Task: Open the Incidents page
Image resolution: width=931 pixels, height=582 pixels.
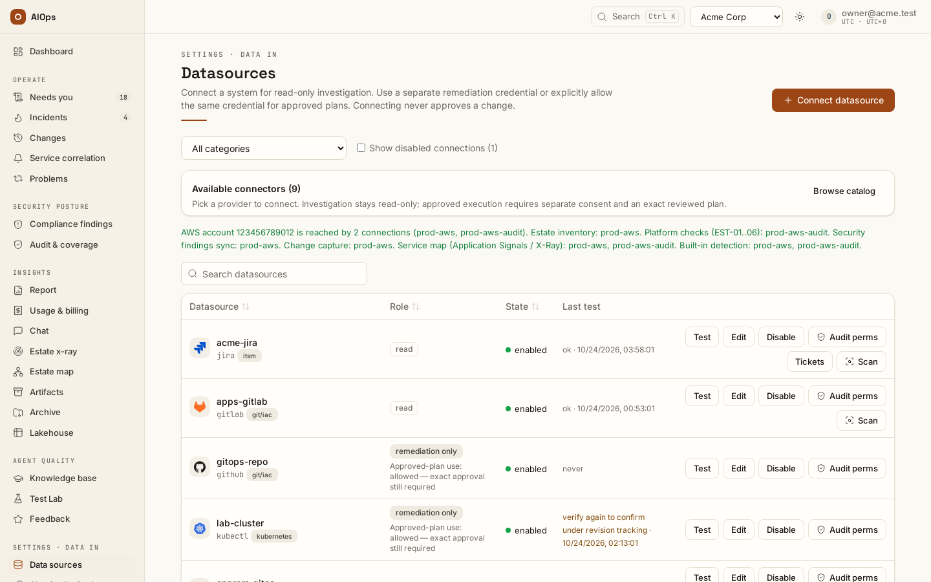Action: pos(72,117)
